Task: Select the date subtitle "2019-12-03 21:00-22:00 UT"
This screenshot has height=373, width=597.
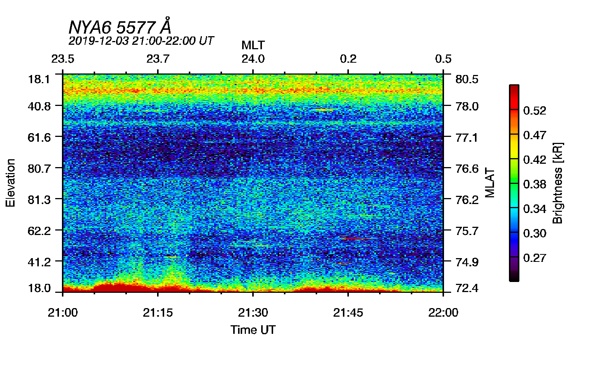Action: coord(141,41)
